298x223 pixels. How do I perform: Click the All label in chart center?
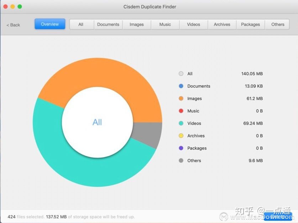[97, 122]
